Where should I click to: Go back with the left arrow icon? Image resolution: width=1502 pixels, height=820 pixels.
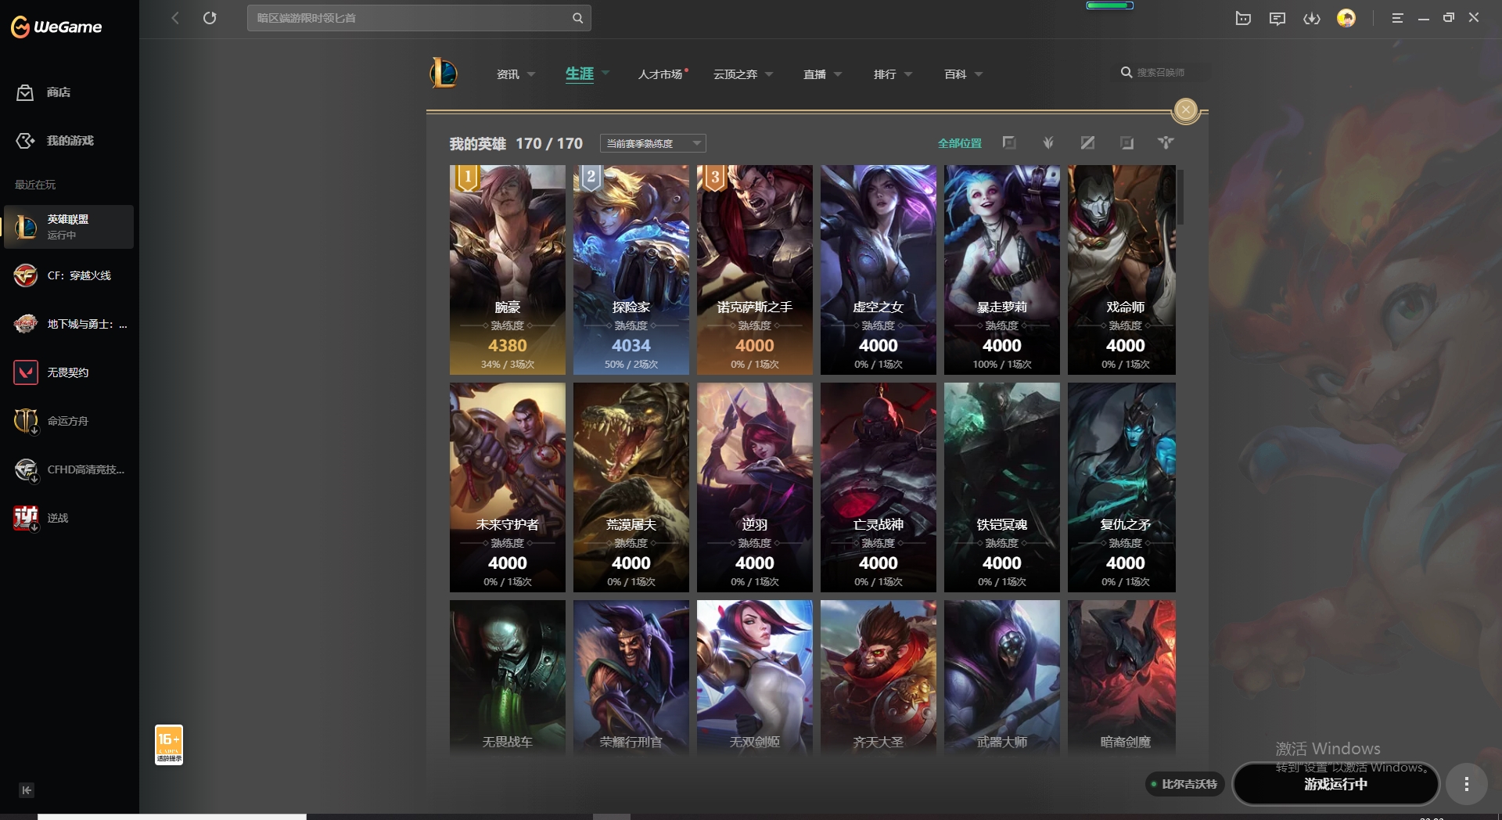[x=175, y=18]
